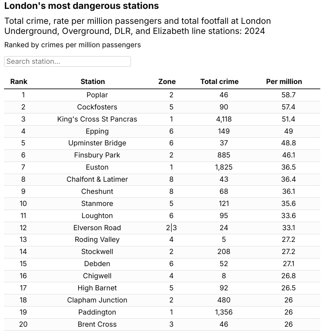Click the Search station input field
330x336 pixels.
67,61
